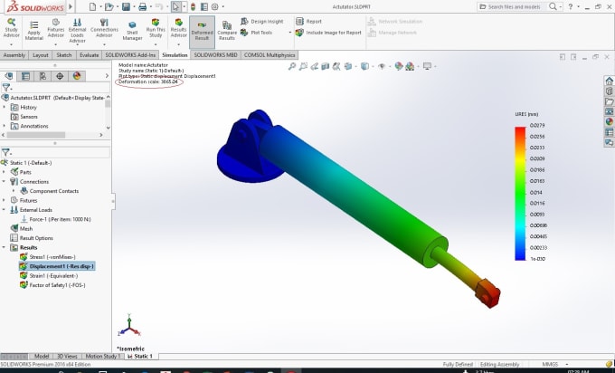
Task: Click the Open file icon
Action: [109, 6]
